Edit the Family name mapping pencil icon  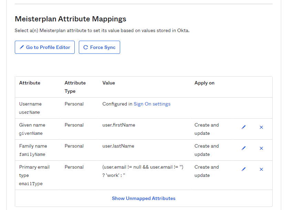tap(244, 148)
